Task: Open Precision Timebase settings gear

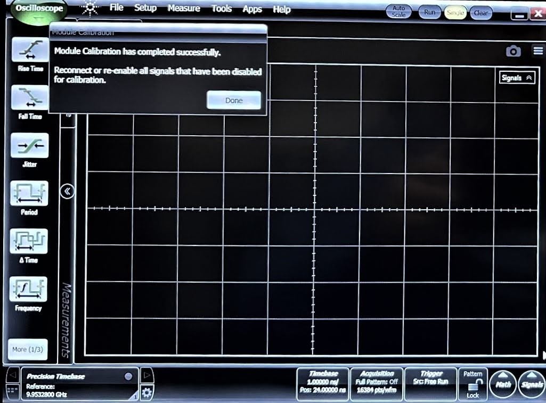Action: click(146, 392)
